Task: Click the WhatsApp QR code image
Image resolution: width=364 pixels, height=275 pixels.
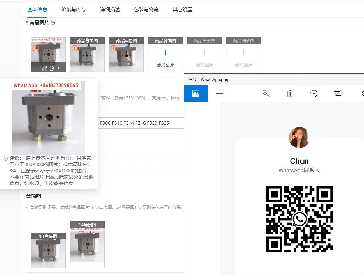Action: pyautogui.click(x=299, y=219)
